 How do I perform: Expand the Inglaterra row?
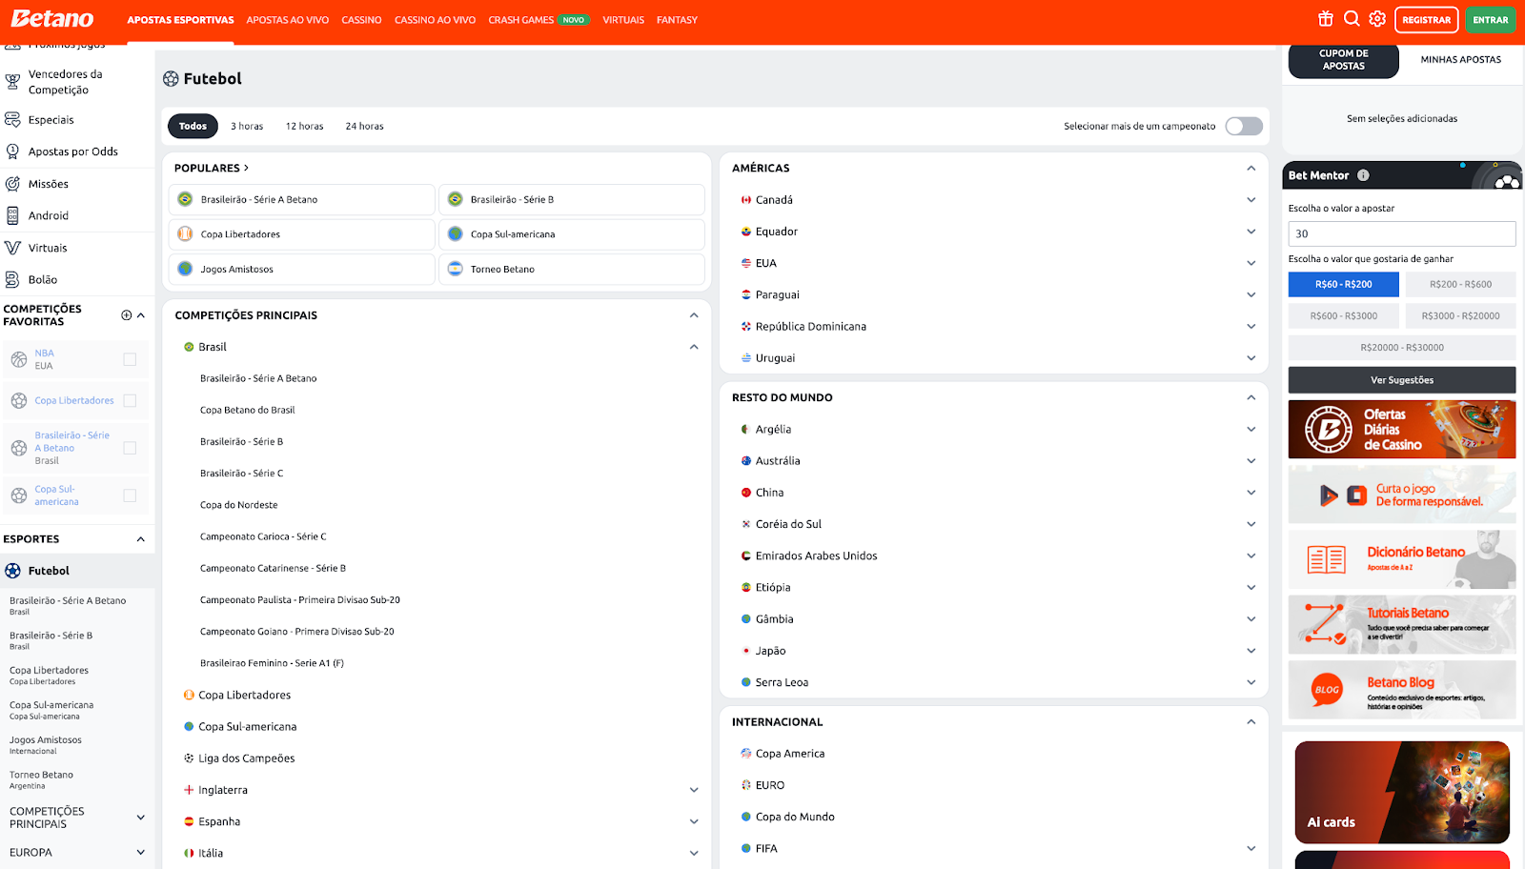(694, 790)
